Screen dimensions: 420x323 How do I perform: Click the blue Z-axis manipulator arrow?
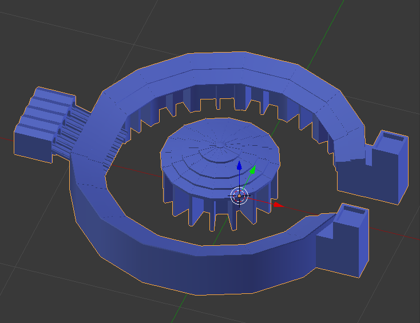[239, 166]
